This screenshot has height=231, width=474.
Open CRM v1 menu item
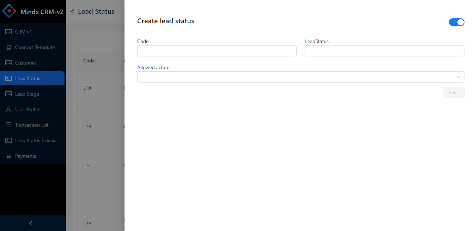32,32
